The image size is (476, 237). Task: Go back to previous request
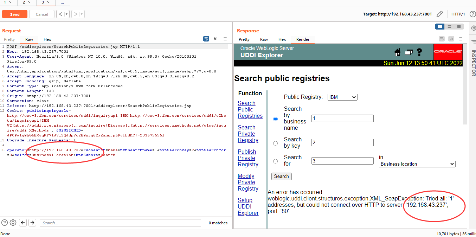click(x=60, y=14)
